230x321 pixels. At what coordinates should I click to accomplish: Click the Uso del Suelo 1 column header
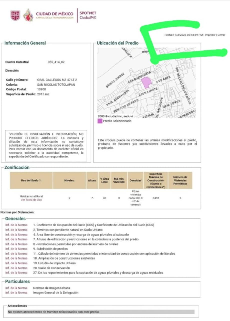pyautogui.click(x=31, y=180)
